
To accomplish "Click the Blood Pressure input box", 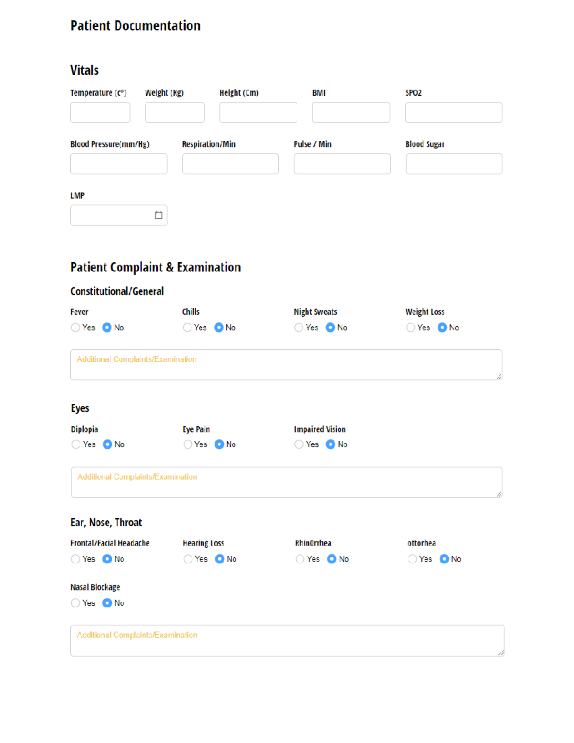I will pyautogui.click(x=119, y=164).
